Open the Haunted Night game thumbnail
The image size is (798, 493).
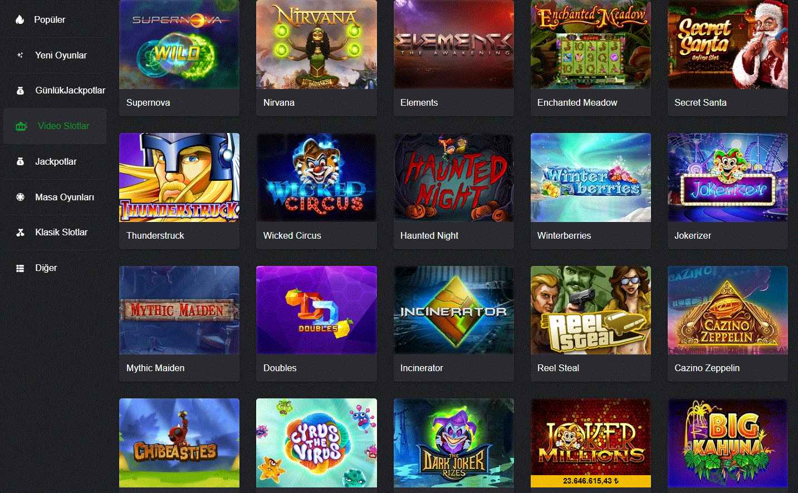point(454,178)
